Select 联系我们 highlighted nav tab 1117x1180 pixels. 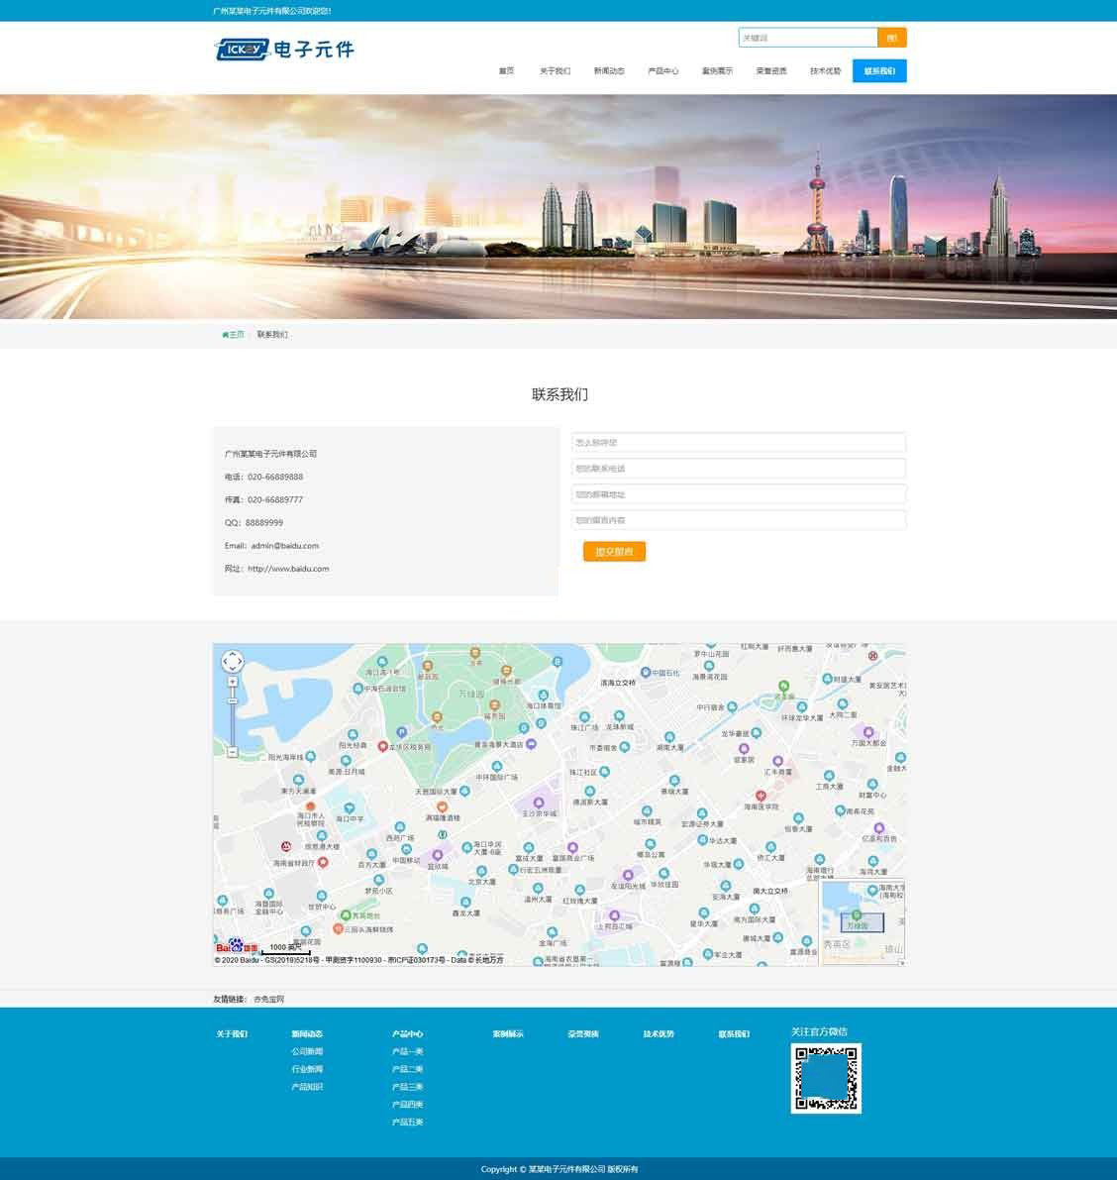878,71
